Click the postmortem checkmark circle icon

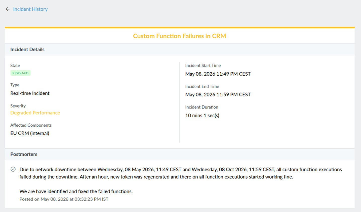(13, 169)
